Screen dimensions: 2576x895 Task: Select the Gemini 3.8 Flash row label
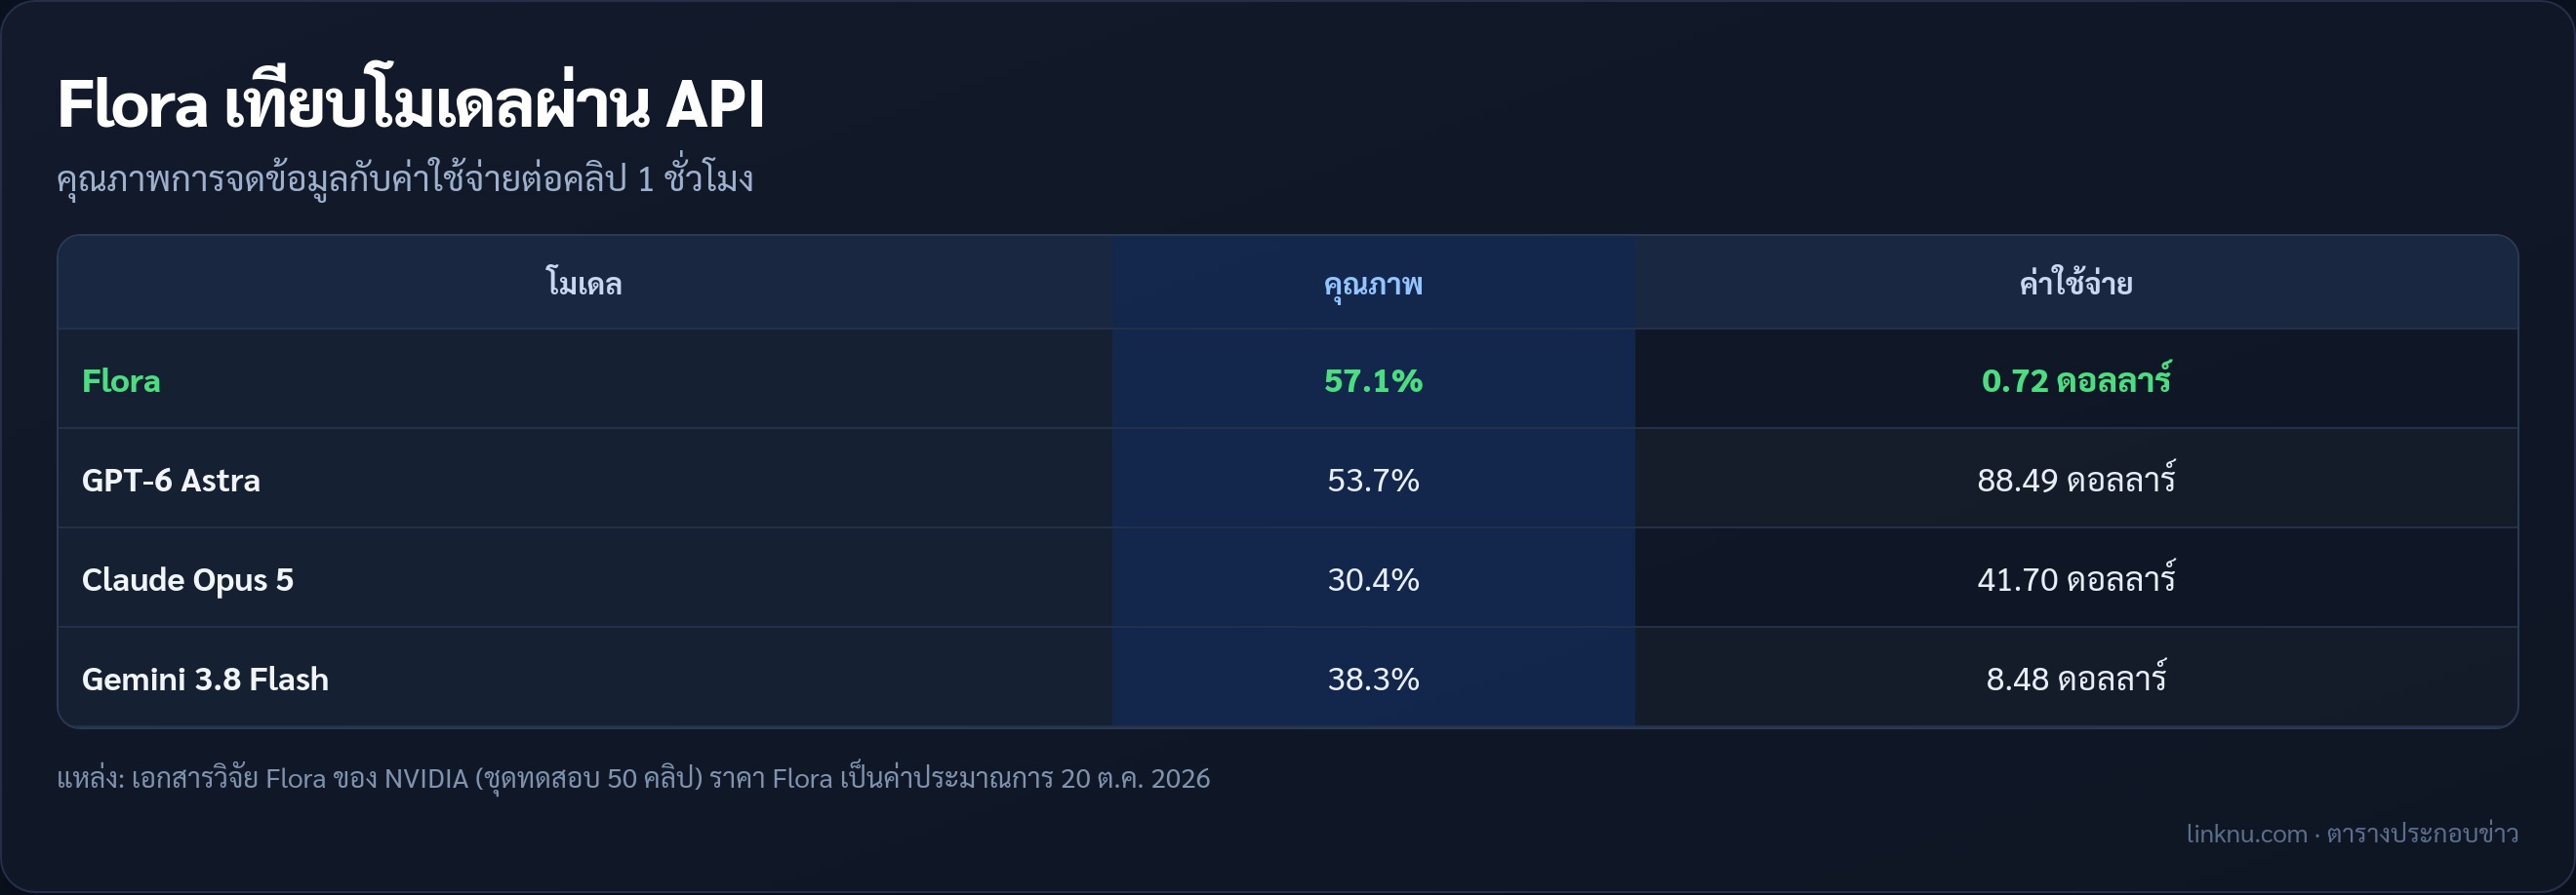tap(205, 680)
